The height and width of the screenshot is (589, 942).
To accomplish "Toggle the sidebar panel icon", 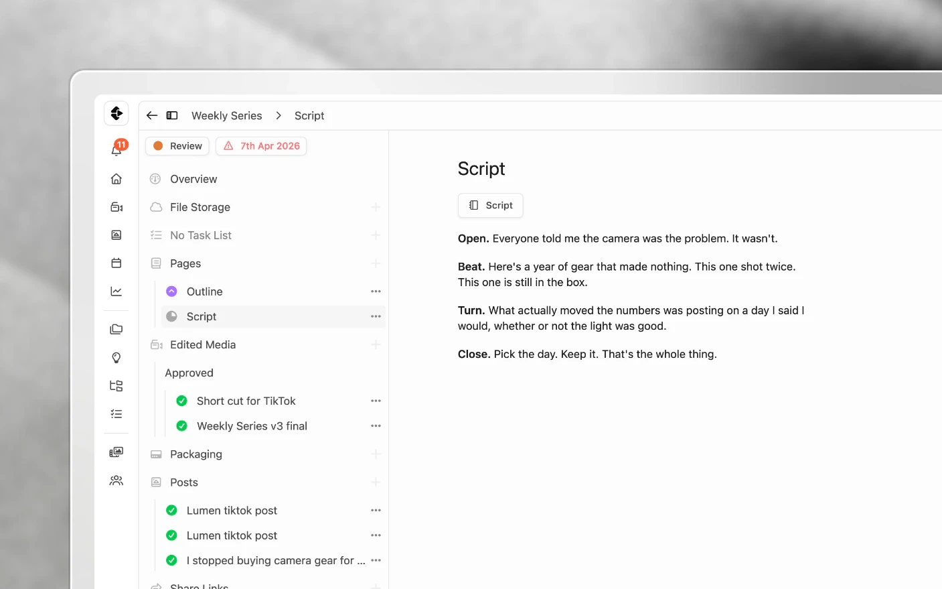I will pos(172,115).
